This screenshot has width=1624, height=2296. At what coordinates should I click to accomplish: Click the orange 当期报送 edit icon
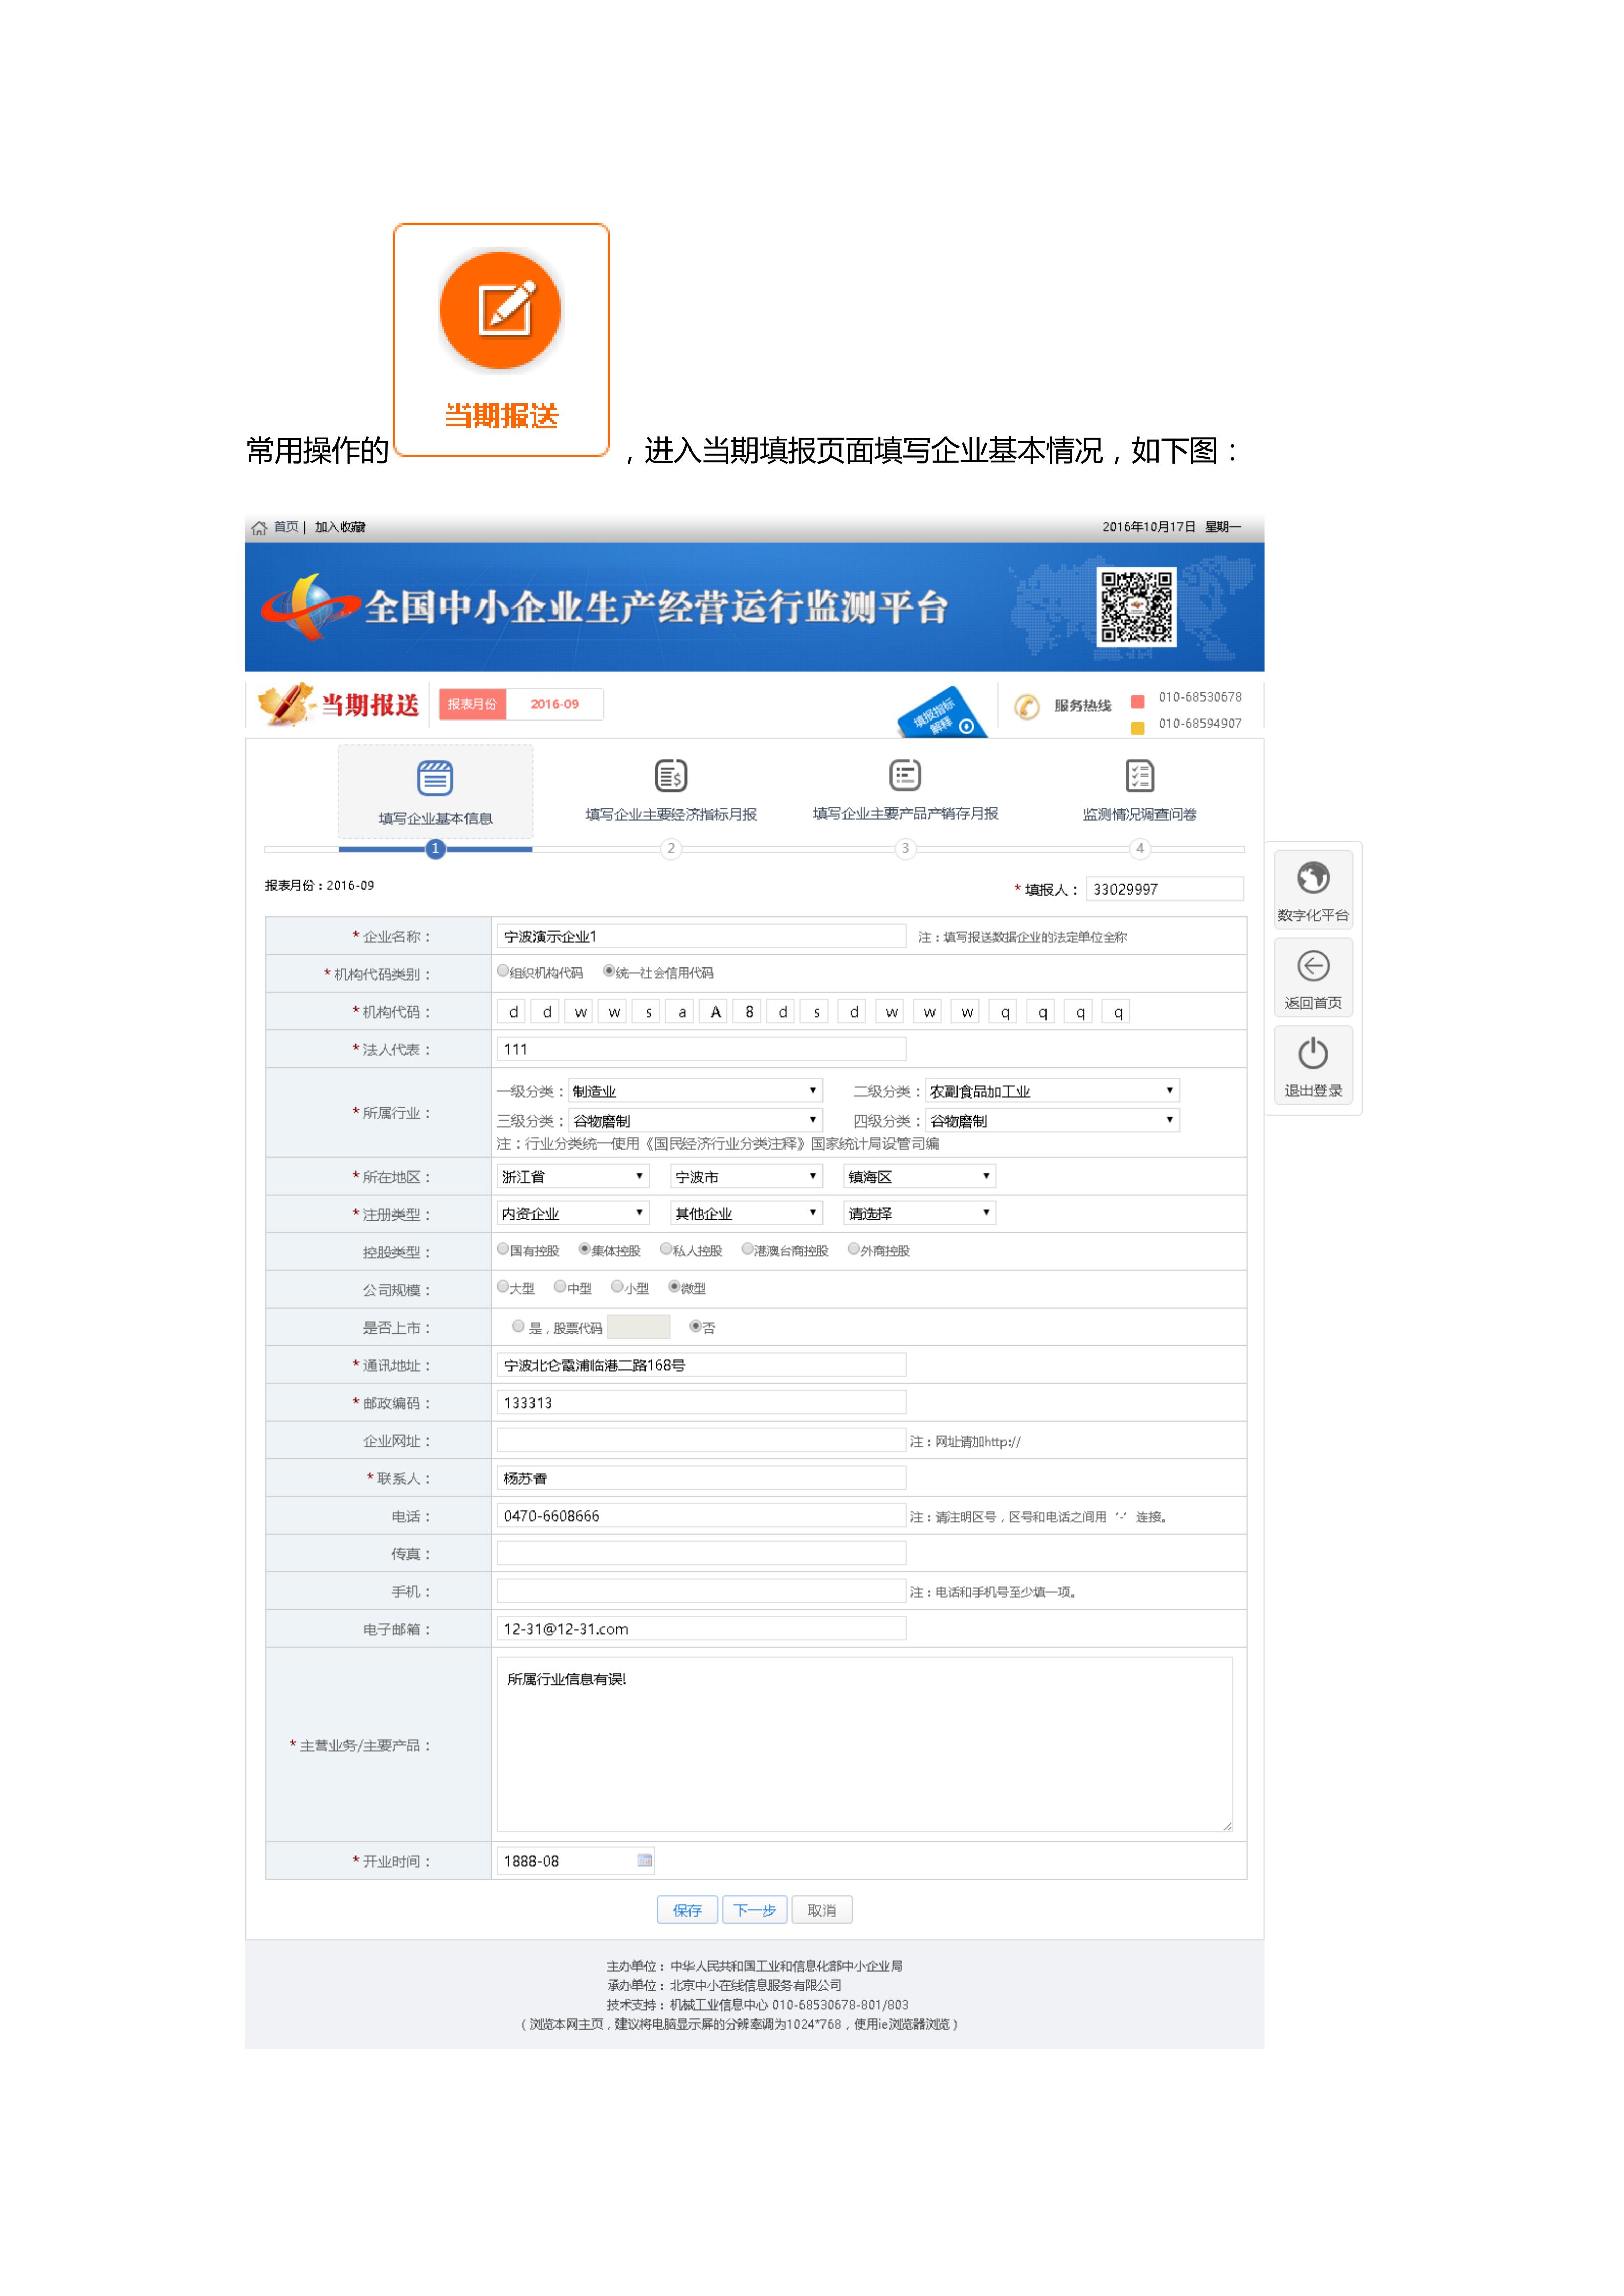(x=500, y=310)
